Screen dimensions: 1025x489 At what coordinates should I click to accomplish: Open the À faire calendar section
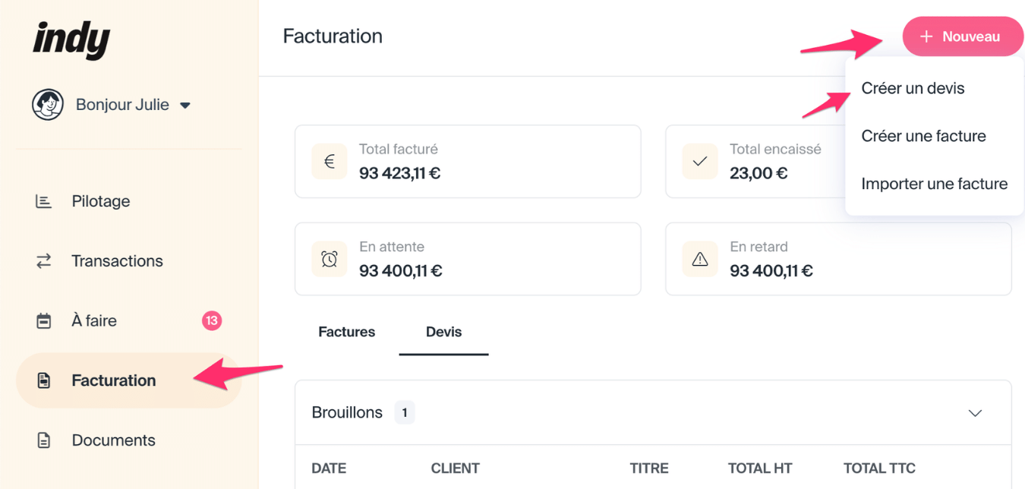(x=93, y=321)
